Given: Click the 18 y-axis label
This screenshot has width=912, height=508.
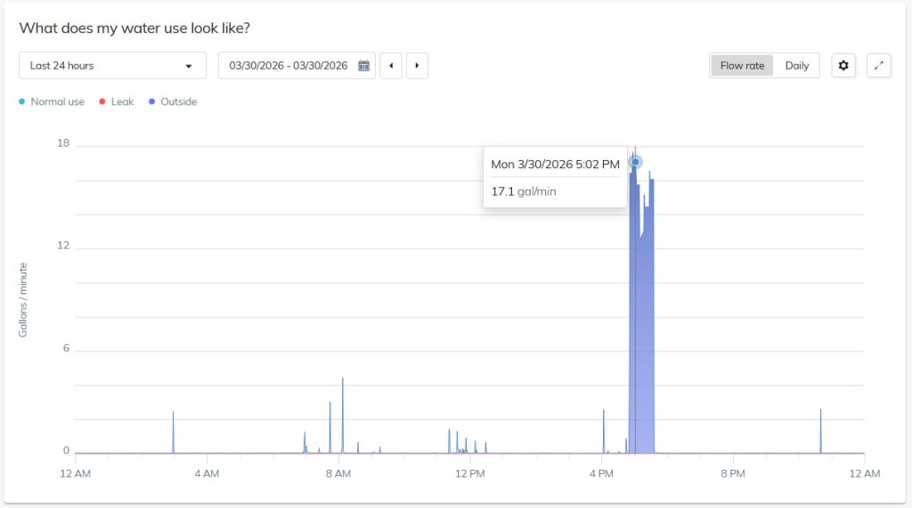Looking at the screenshot, I should (x=63, y=143).
